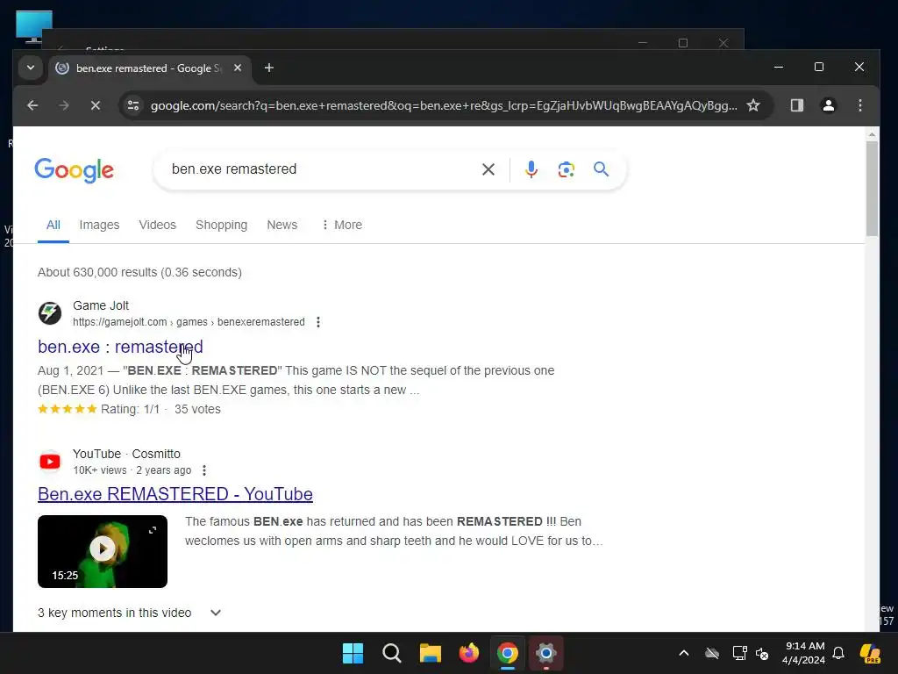The width and height of the screenshot is (898, 674).
Task: Open Chrome three-dot menu
Action: 859,105
